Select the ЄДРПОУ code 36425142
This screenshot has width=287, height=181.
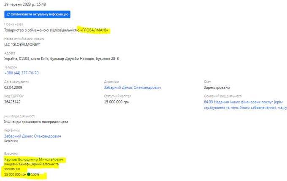pos(12,102)
